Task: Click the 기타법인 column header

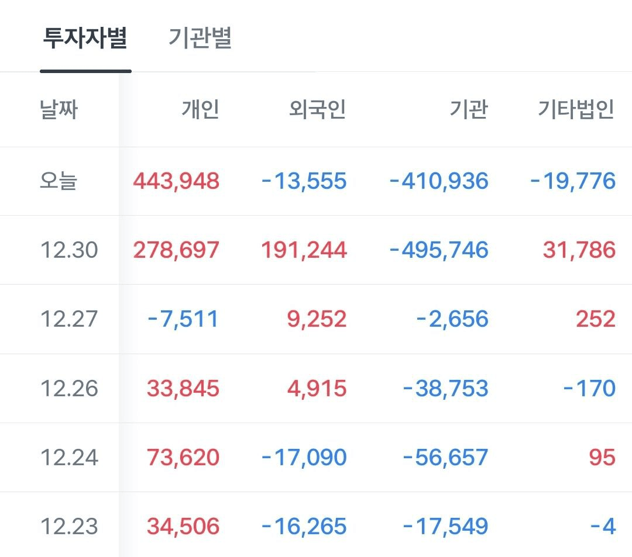Action: pyautogui.click(x=576, y=109)
